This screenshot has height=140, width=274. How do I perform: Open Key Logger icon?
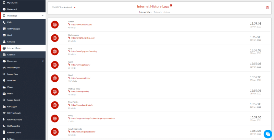4,107
